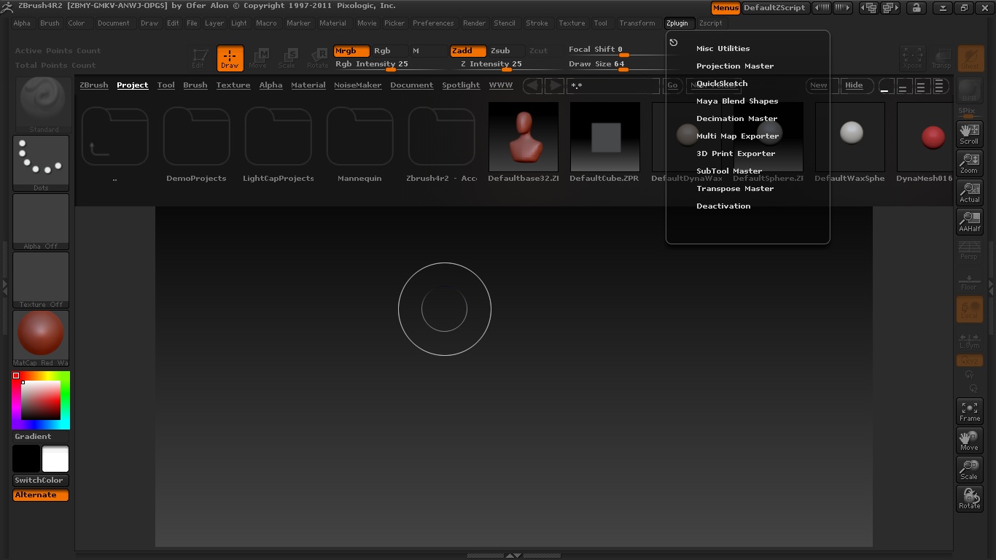
Task: Click the Go button in LightBox
Action: click(672, 85)
